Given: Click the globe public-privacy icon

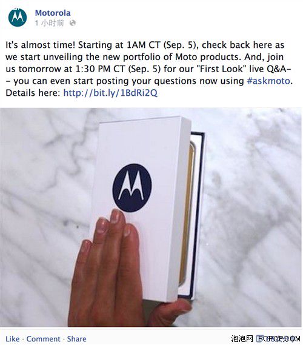Looking at the screenshot, I should (x=73, y=23).
